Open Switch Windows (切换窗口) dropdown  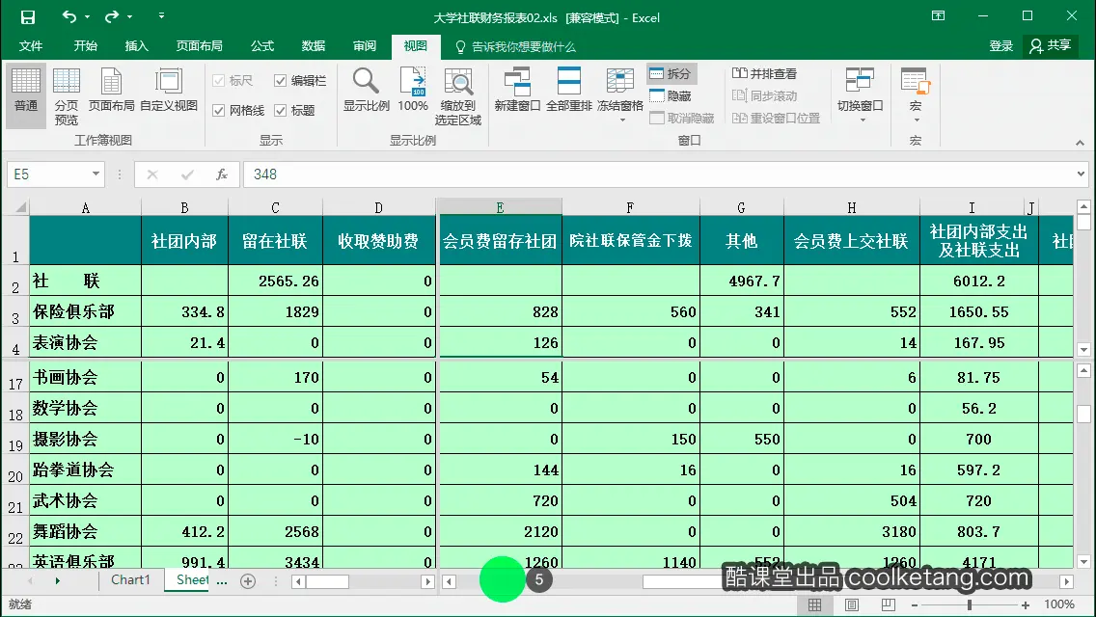point(861,95)
